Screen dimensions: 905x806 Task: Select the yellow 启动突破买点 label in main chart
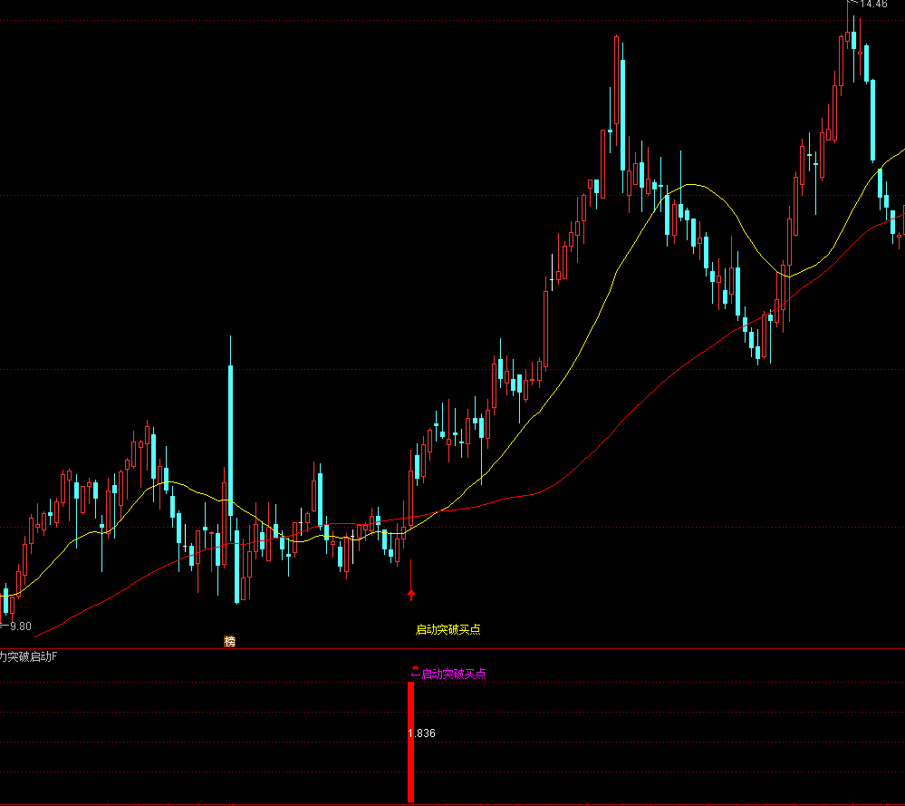pyautogui.click(x=448, y=629)
